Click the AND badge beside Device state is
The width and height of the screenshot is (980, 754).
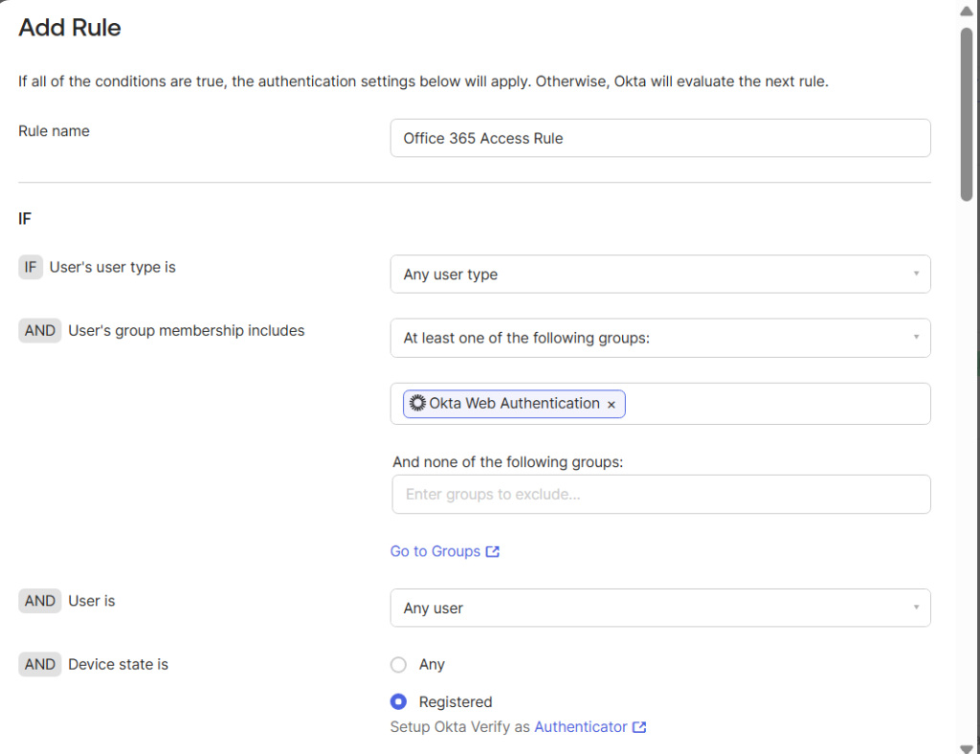40,664
